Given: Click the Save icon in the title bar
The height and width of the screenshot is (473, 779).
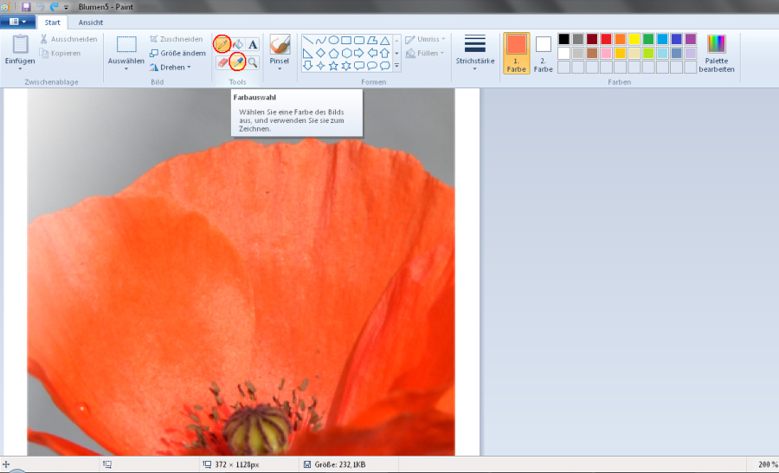Looking at the screenshot, I should click(x=26, y=6).
